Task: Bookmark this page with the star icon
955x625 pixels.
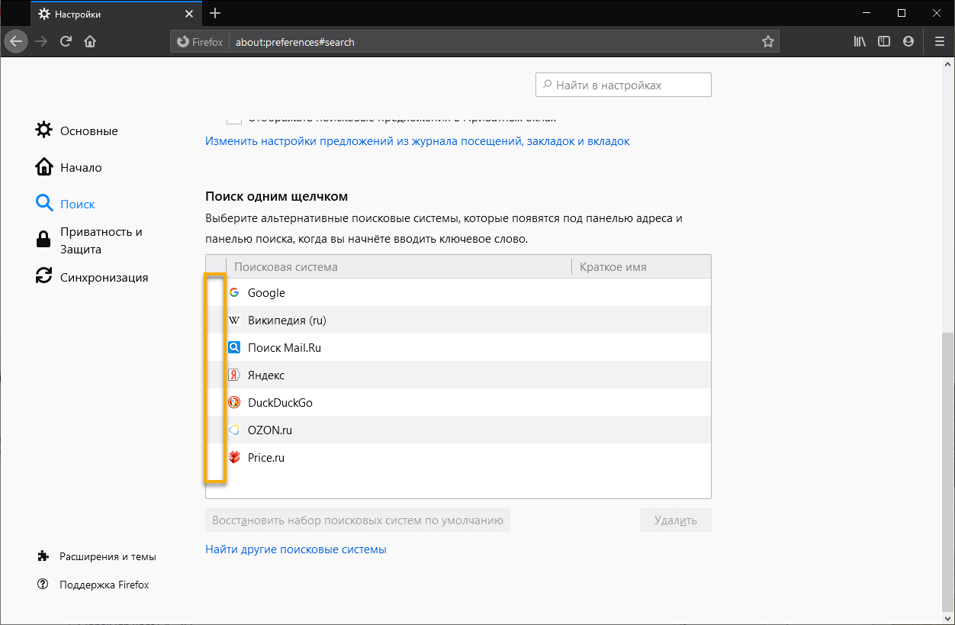Action: tap(767, 41)
